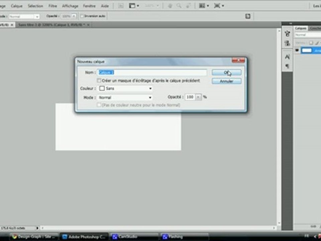Open the Aide menu
Screen dimensions: 321x241
[105, 6]
